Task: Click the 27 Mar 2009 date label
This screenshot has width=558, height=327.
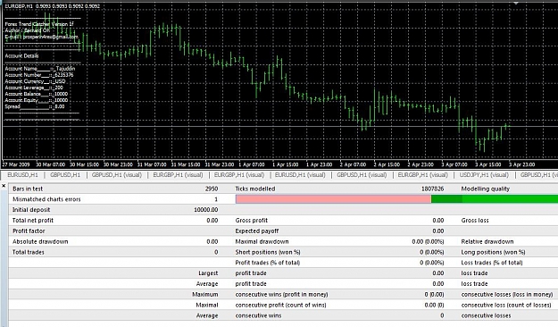Action: coord(16,164)
